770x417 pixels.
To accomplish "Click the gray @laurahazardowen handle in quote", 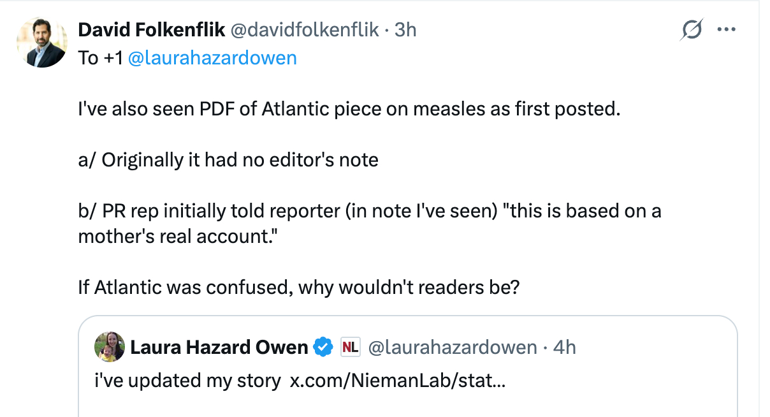I will (453, 347).
